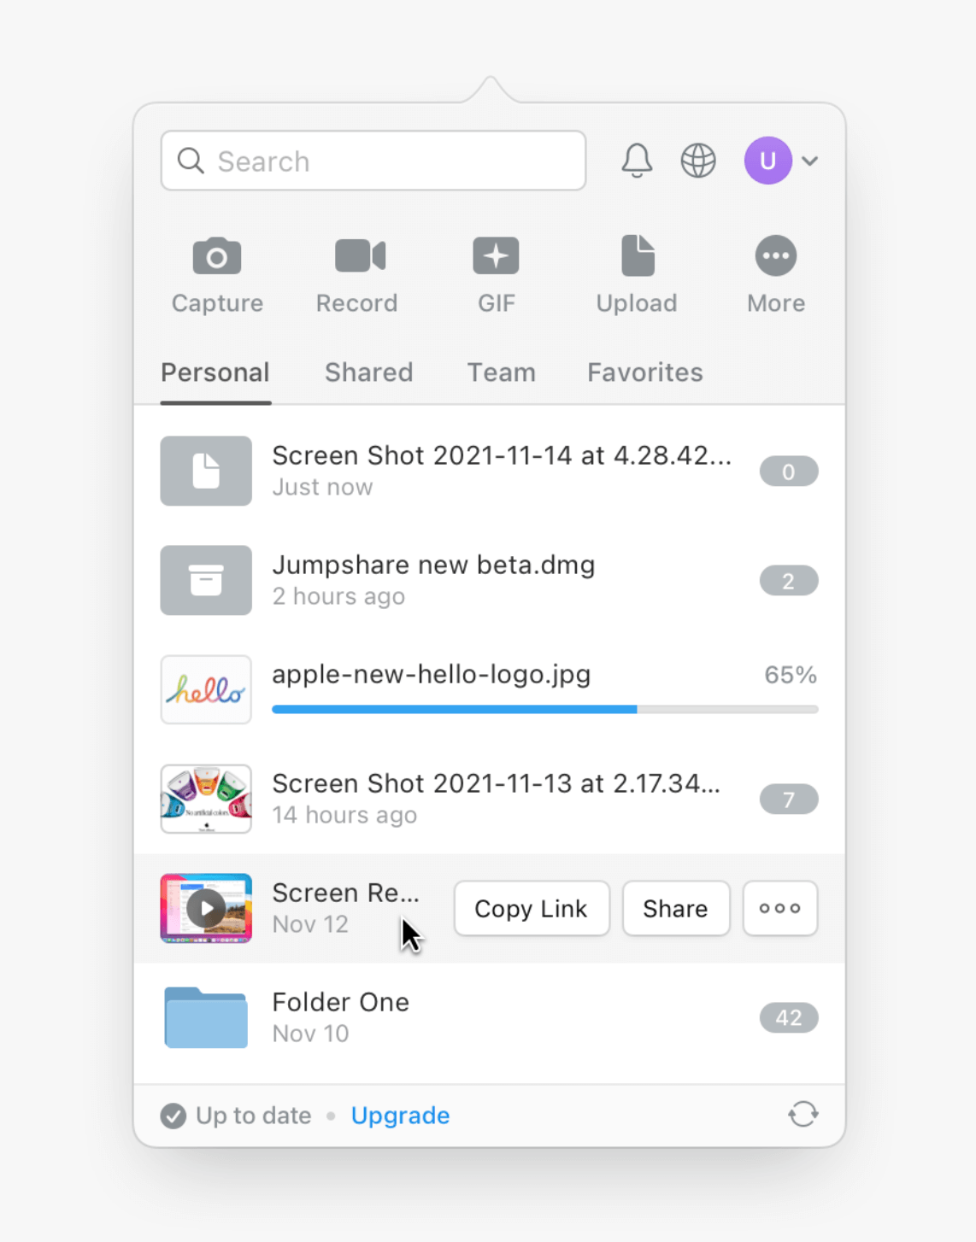Click the Upload file icon
Viewport: 976px width, 1242px height.
tap(638, 256)
